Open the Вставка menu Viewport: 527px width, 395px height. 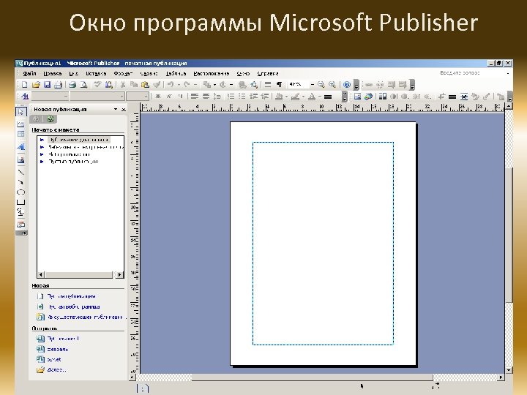[x=96, y=73]
